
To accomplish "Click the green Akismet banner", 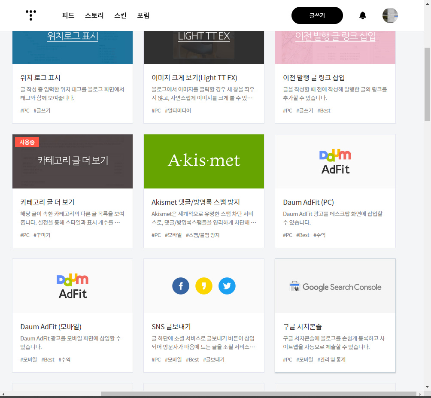I will click(203, 161).
